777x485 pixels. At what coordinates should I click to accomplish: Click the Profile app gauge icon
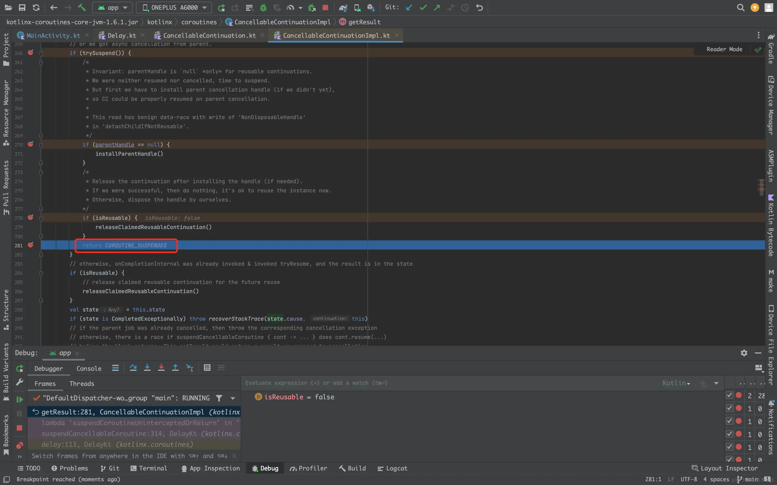[290, 8]
